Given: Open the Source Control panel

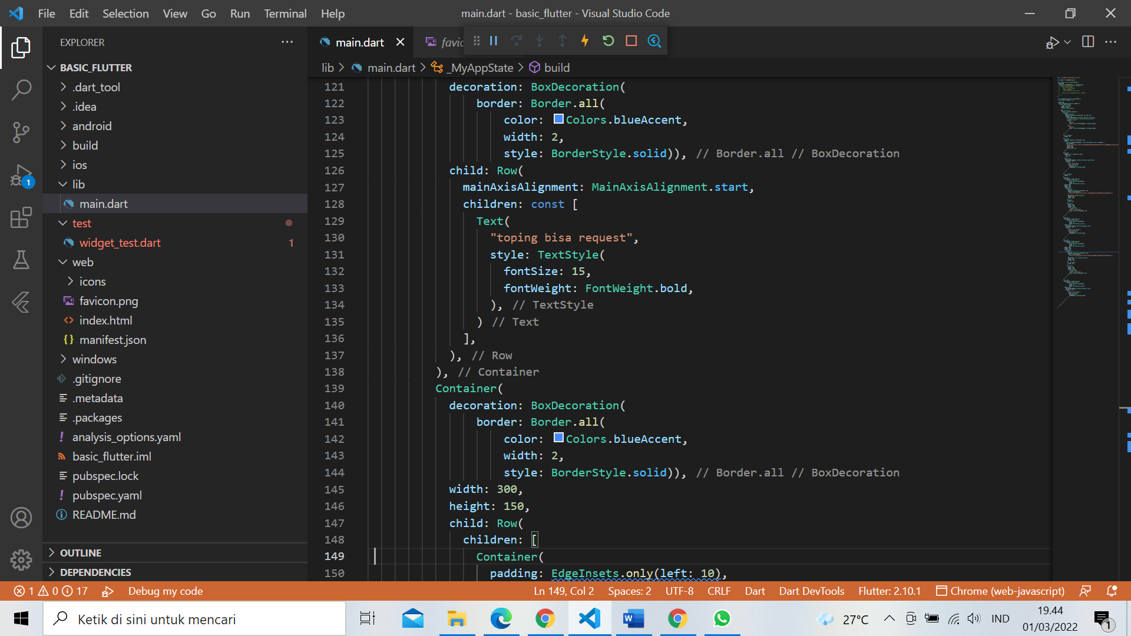Looking at the screenshot, I should tap(21, 132).
